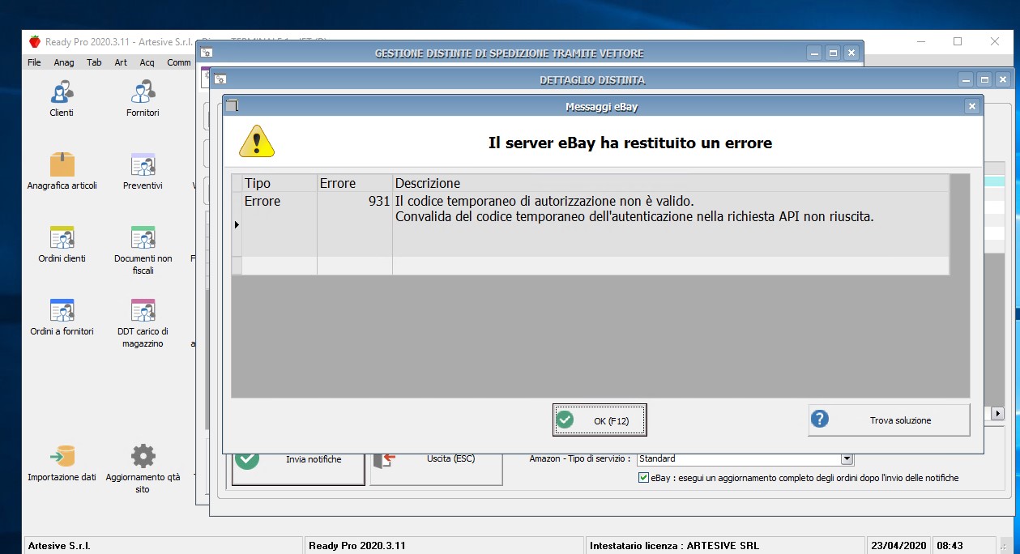Close Gestione Distinte di Spedizione window

tap(851, 53)
